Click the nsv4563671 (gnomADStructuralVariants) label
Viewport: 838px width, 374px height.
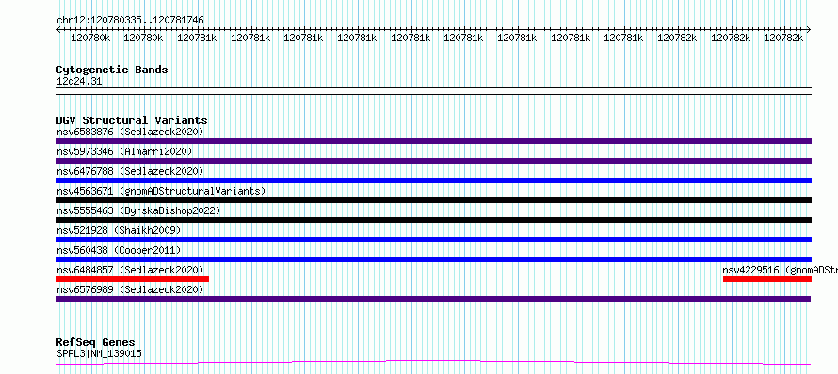click(x=161, y=191)
